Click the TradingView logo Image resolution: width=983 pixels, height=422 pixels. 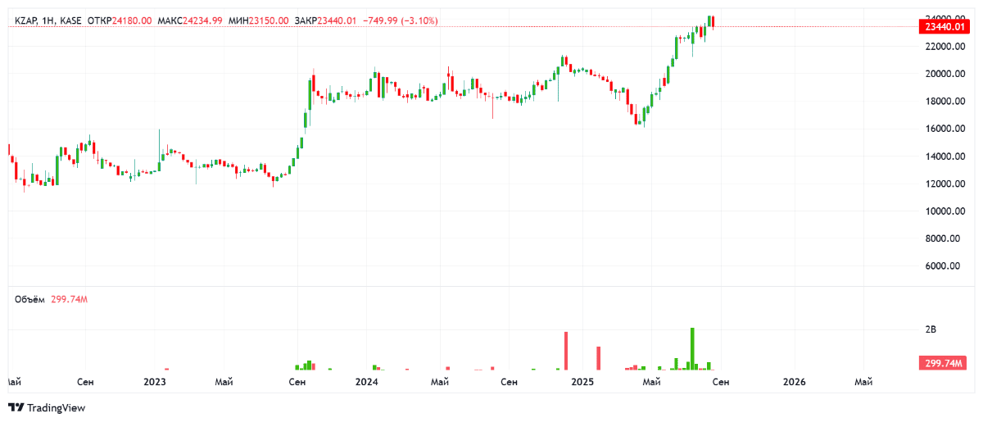click(x=47, y=407)
